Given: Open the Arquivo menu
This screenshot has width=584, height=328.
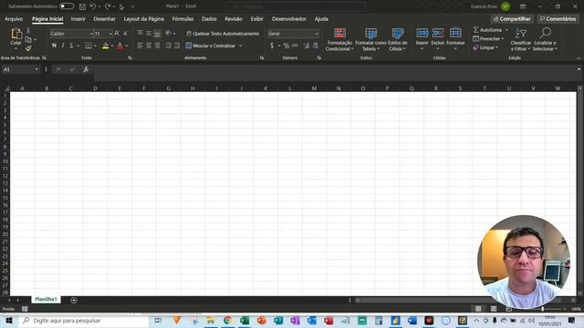Looking at the screenshot, I should tap(14, 19).
